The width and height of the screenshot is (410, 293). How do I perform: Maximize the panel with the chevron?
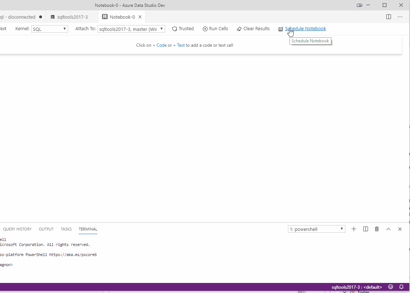[x=388, y=229]
